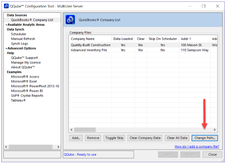The image size is (225, 164).
Task: Click Clear Company Data button
Action: pos(145,138)
